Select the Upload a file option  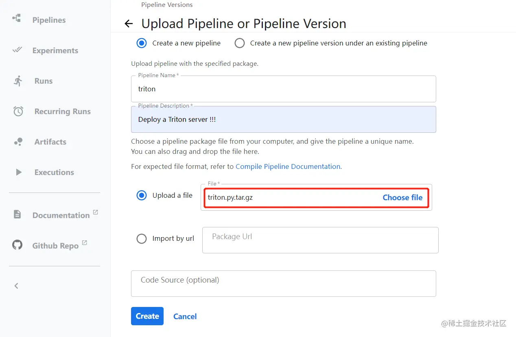[x=142, y=195]
